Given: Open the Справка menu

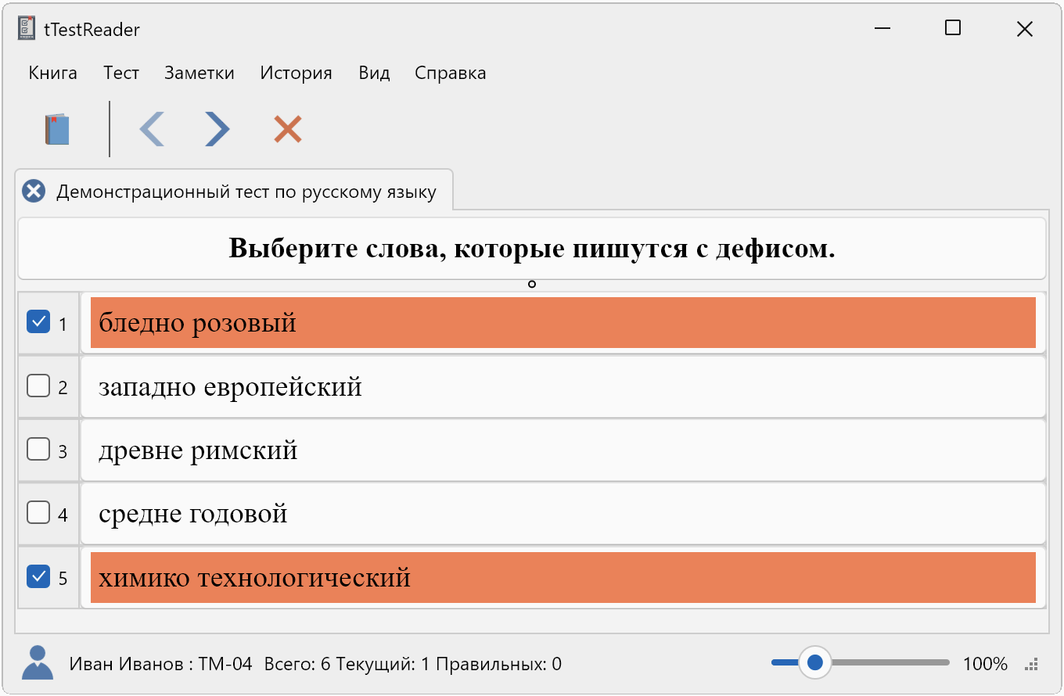Looking at the screenshot, I should click(x=451, y=73).
